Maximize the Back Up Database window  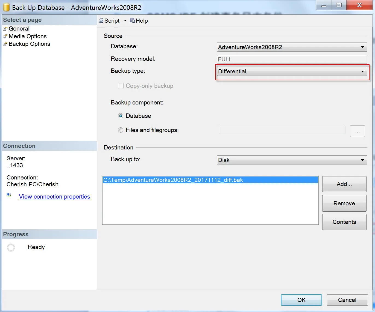339,5
